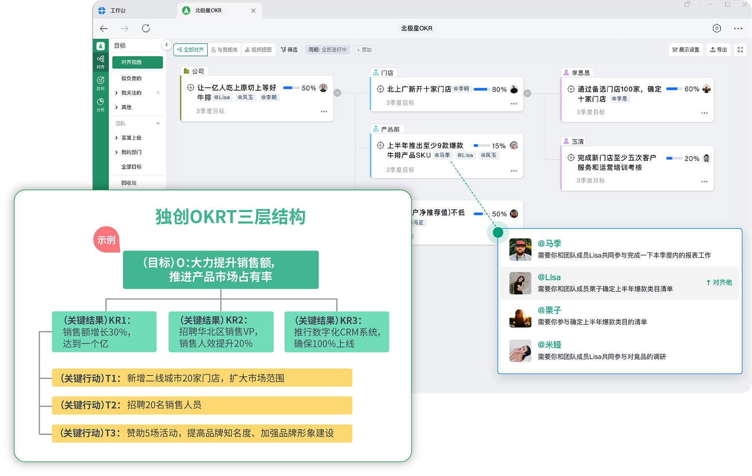This screenshot has width=752, height=476.
Task: Click the 50% progress bar on 公司 card
Action: 291,88
